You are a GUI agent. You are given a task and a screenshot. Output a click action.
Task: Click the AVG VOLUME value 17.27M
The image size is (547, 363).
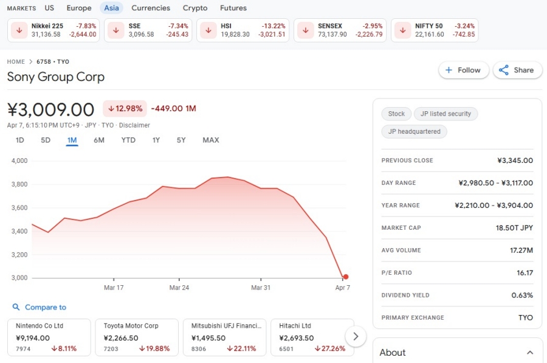pos(521,251)
